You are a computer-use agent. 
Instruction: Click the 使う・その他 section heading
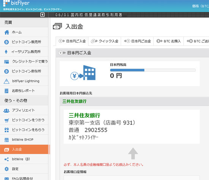pos(16,101)
